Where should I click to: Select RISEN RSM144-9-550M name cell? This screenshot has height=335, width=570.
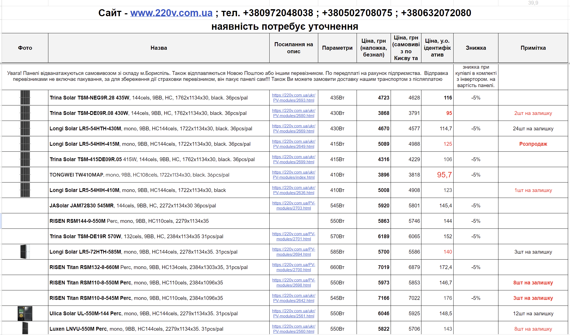(x=159, y=221)
